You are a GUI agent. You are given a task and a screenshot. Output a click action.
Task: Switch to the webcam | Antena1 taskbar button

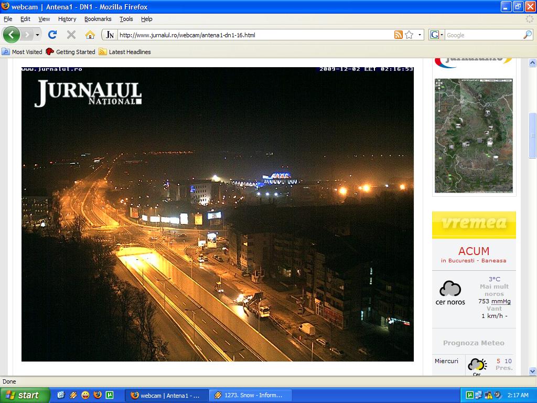click(166, 396)
